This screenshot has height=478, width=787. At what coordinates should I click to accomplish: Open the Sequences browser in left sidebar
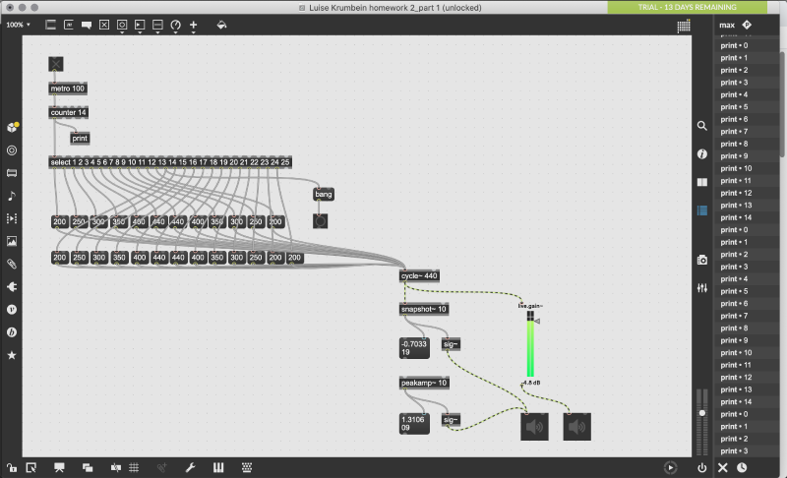coord(12,218)
